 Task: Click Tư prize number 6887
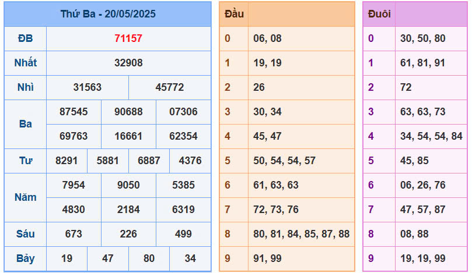tap(149, 161)
